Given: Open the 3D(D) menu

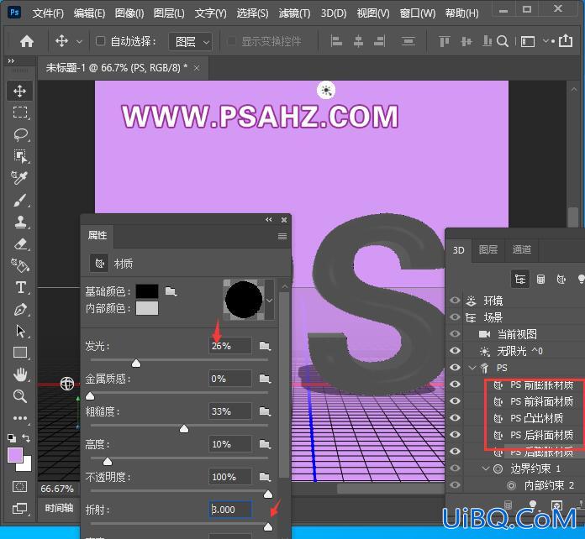Looking at the screenshot, I should point(334,13).
